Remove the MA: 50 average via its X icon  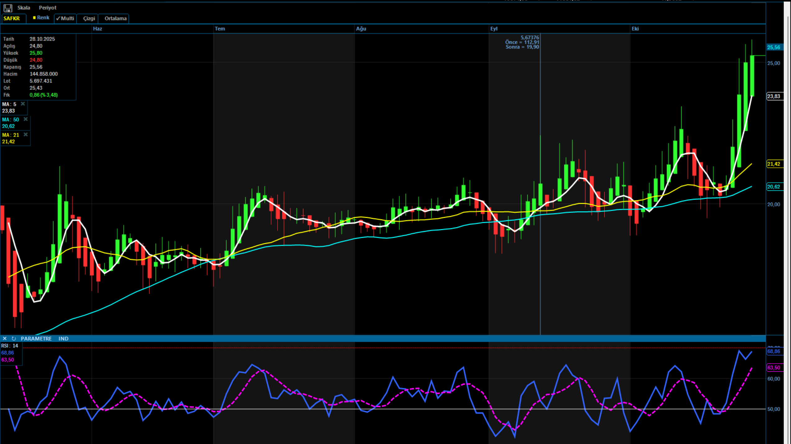coord(25,119)
